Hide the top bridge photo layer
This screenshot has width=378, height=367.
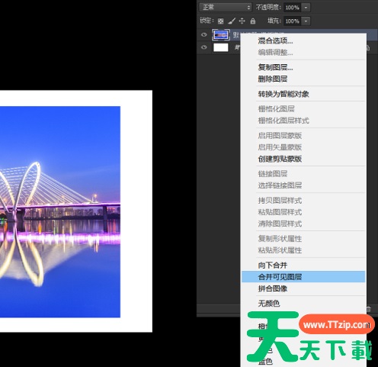point(204,35)
